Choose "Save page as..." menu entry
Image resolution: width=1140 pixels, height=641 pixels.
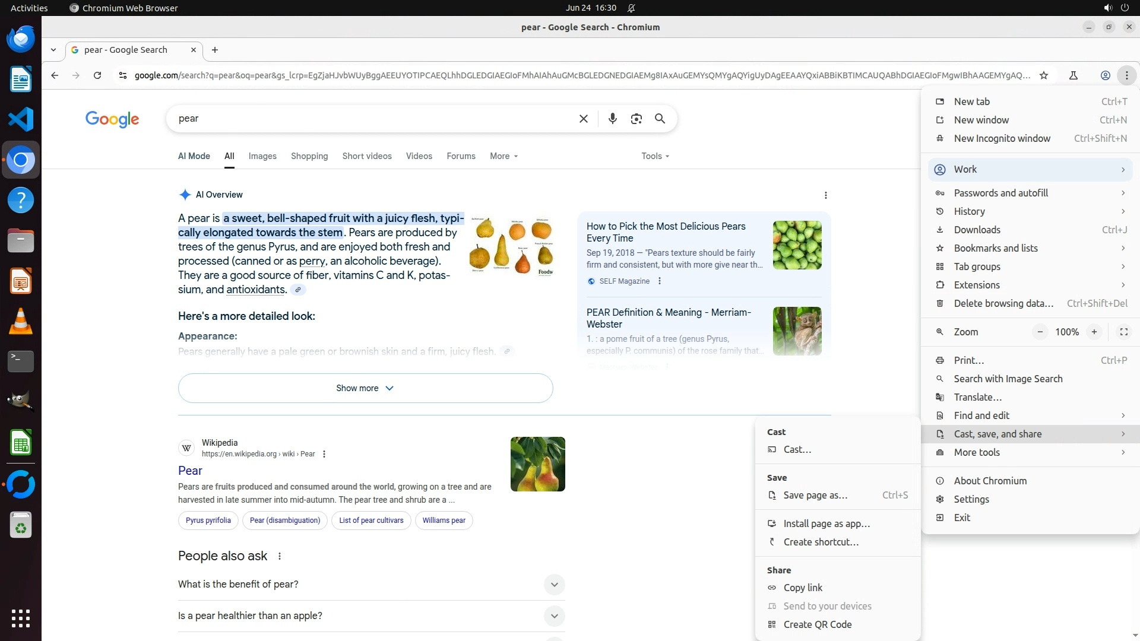pos(815,495)
